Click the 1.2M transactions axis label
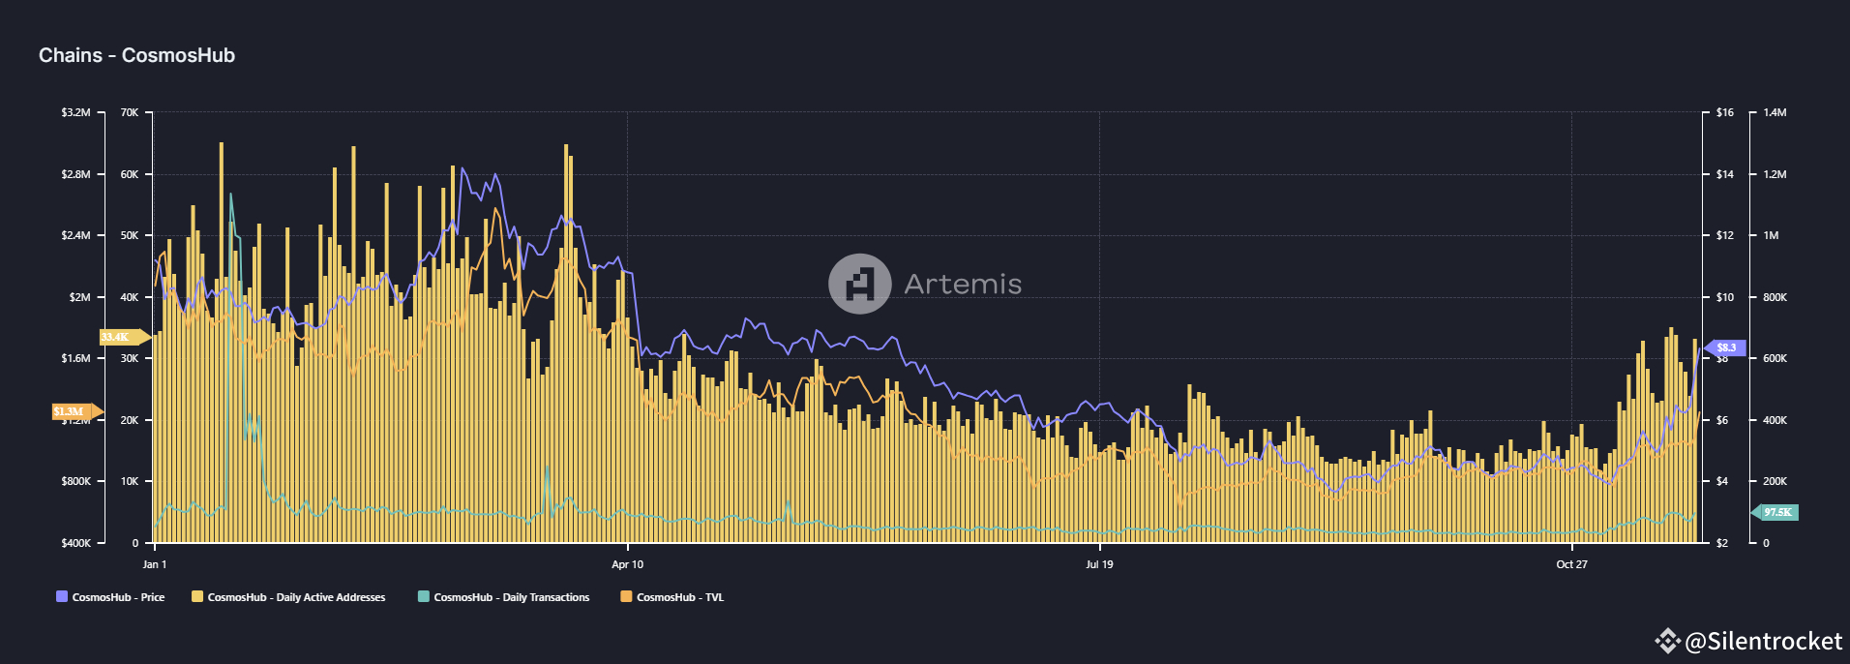The image size is (1850, 664). pos(1775,174)
